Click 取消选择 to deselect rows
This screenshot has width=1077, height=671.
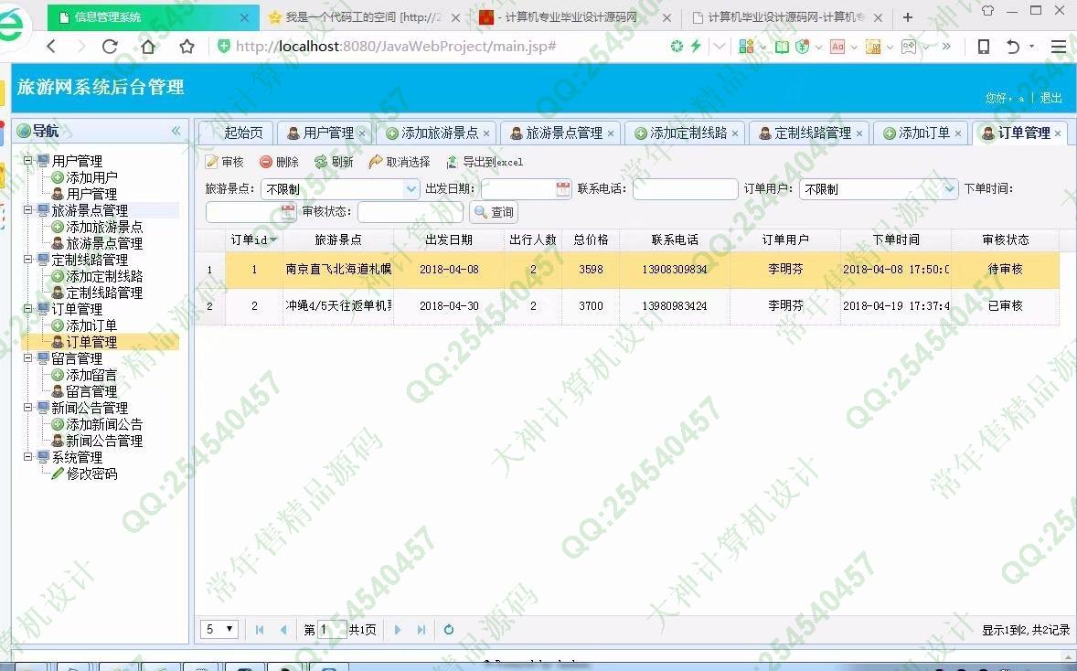(x=400, y=162)
